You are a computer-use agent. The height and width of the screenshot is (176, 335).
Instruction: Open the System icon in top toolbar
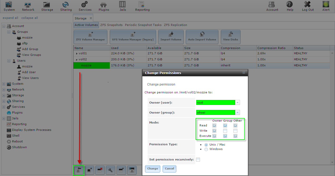pos(9,6)
